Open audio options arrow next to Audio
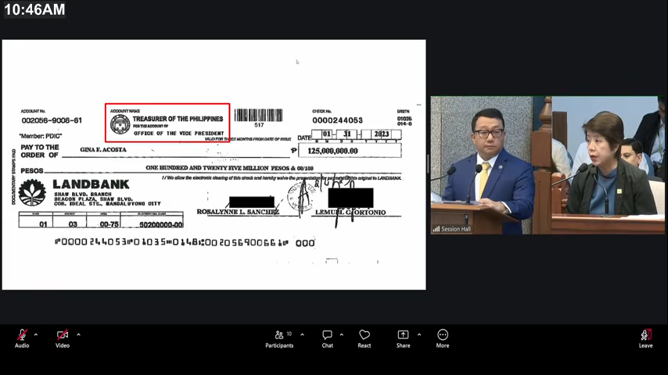This screenshot has height=375, width=668. click(x=36, y=335)
